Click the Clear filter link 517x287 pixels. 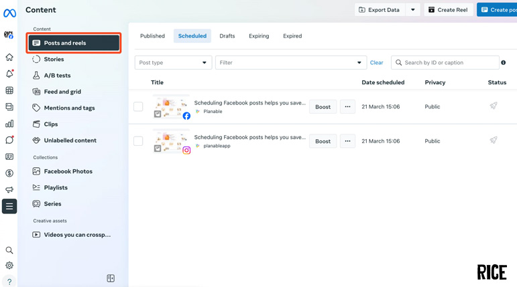coord(377,63)
